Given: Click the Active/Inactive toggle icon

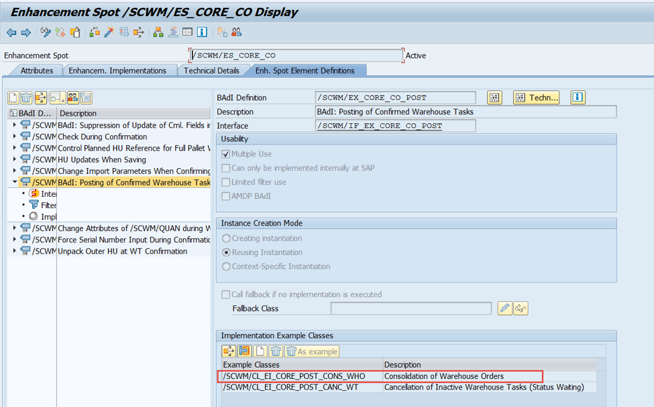Looking at the screenshot, I should pyautogui.click(x=60, y=32).
